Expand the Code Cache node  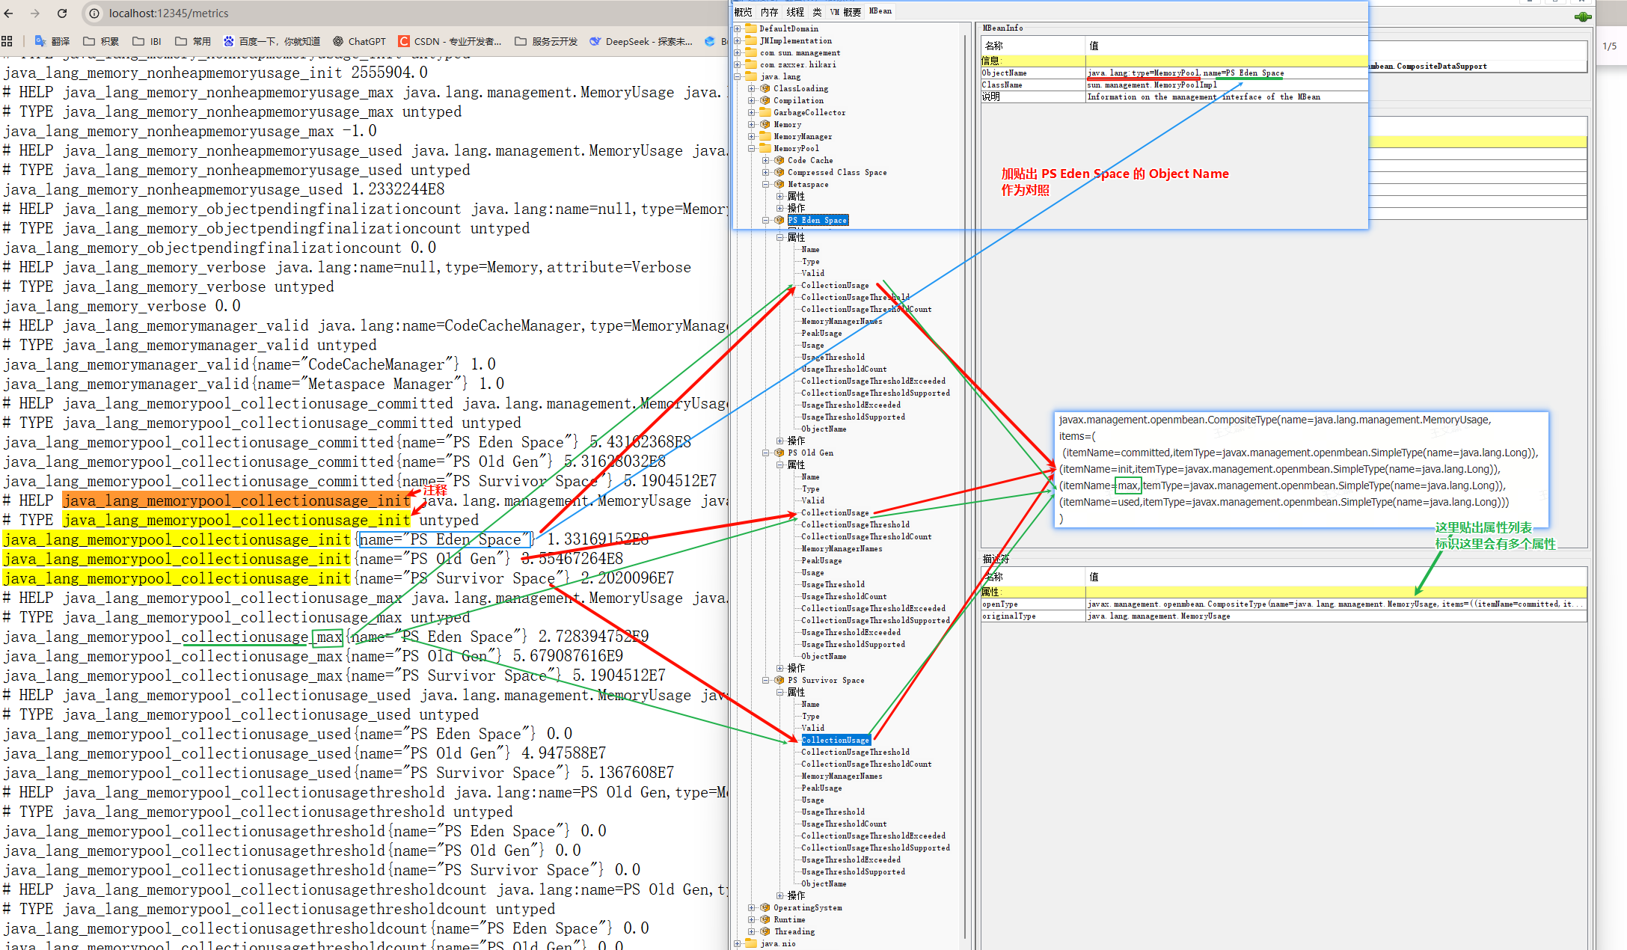tap(766, 160)
